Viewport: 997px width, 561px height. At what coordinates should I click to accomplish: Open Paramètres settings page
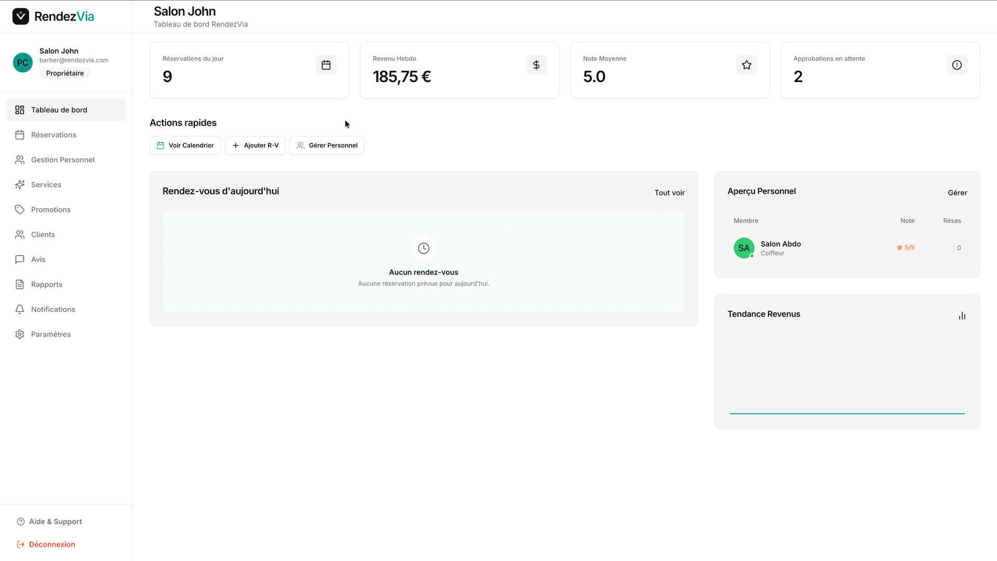click(x=66, y=335)
